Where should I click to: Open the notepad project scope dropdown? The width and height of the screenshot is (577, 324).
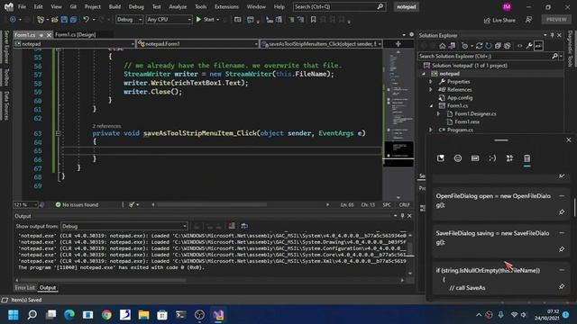[74, 44]
